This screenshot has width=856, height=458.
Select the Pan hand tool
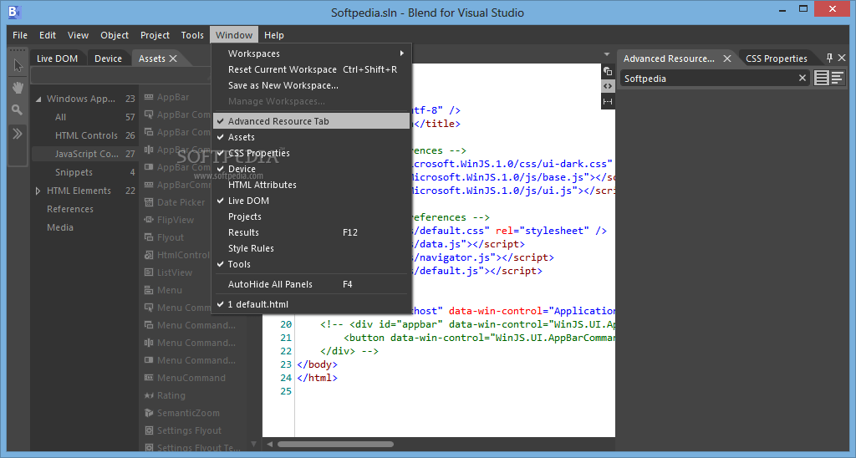(x=18, y=88)
